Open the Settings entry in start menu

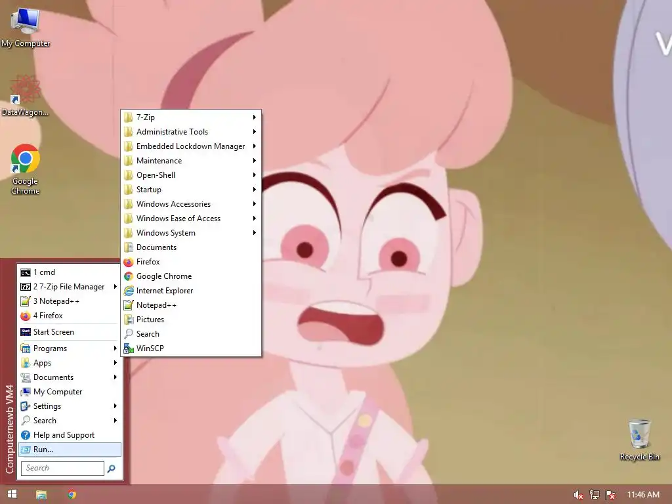pyautogui.click(x=69, y=406)
